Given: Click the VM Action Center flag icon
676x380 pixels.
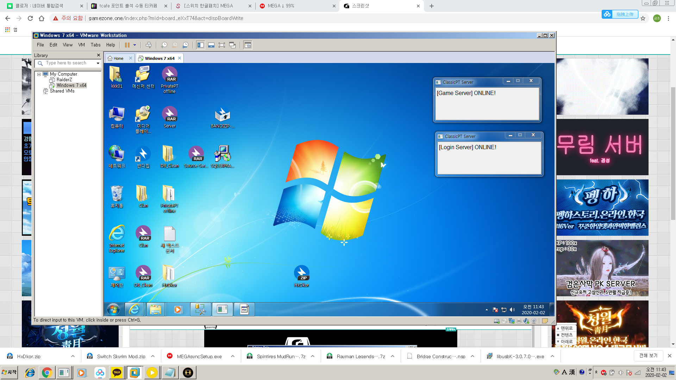Looking at the screenshot, I should click(495, 310).
